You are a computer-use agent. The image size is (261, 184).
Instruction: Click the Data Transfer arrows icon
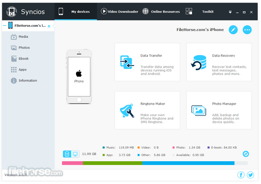tap(127, 62)
